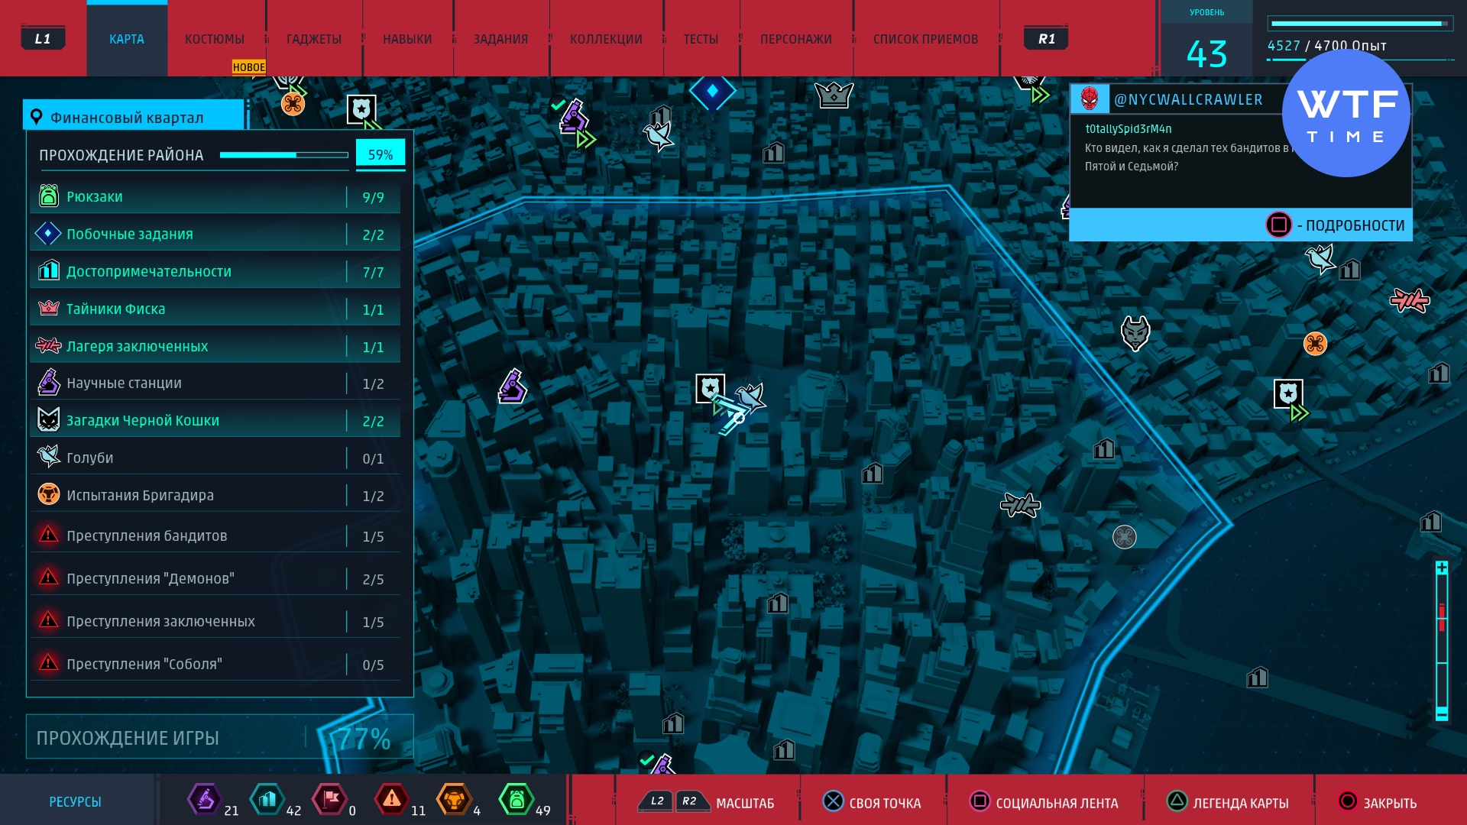Open the Список приемов tab

click(x=925, y=39)
